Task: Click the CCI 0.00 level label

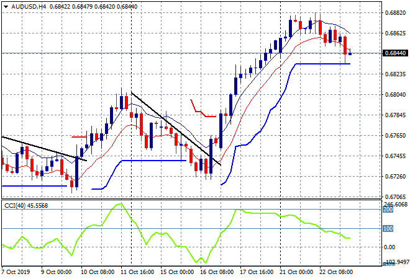Action: click(x=390, y=247)
